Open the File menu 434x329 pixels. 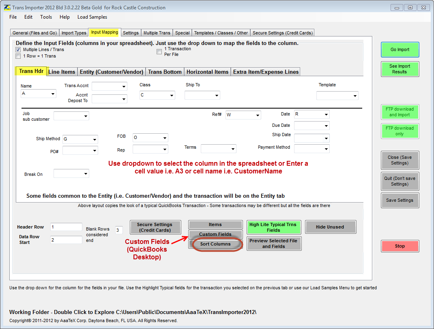coord(13,17)
